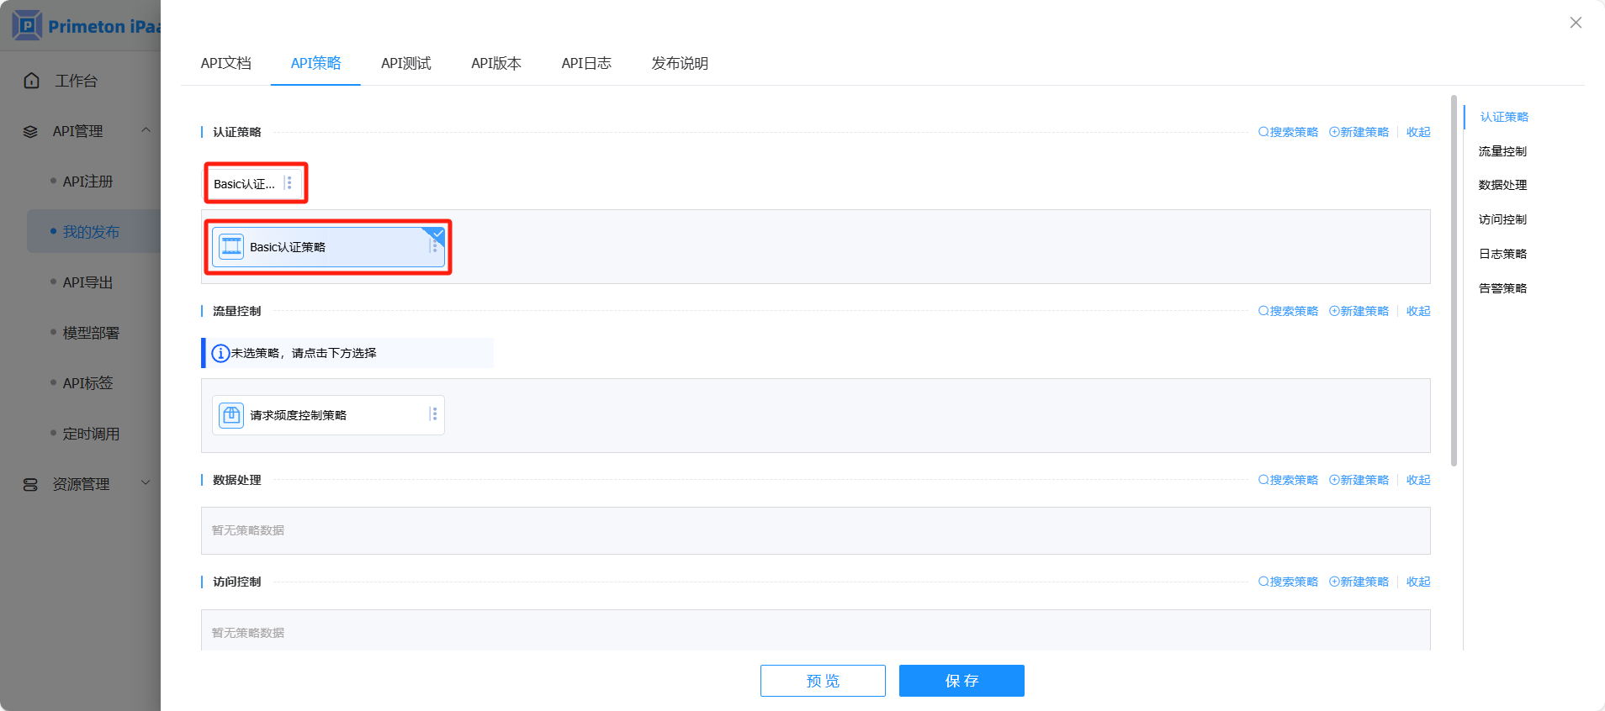Click the 请求频度控制策略 card icon
The height and width of the screenshot is (711, 1605).
click(x=231, y=415)
